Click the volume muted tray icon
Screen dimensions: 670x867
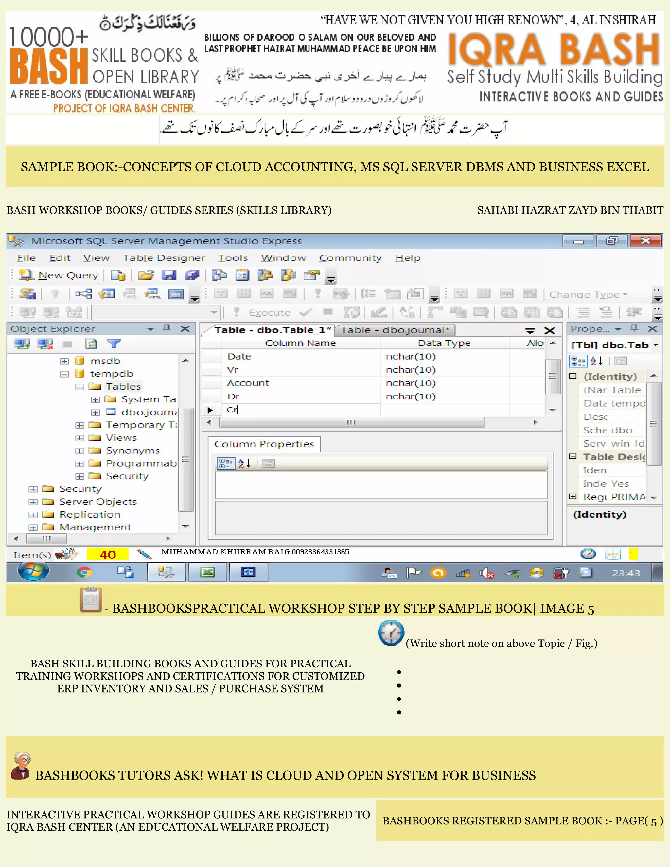point(486,573)
